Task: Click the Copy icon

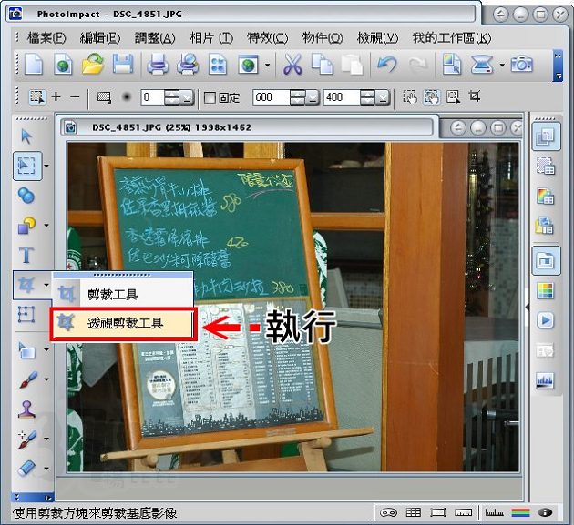Action: click(x=323, y=66)
